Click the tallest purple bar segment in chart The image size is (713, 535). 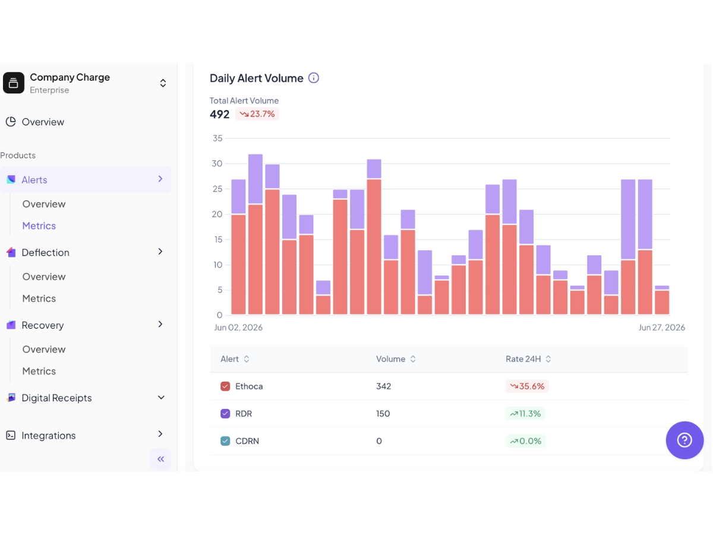pyautogui.click(x=628, y=220)
